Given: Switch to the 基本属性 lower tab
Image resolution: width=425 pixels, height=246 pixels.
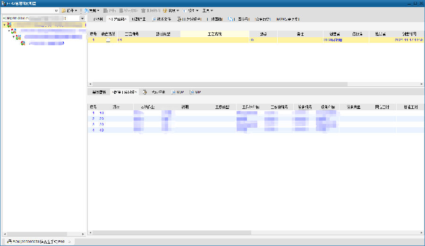Looking at the screenshot, I should (x=99, y=92).
